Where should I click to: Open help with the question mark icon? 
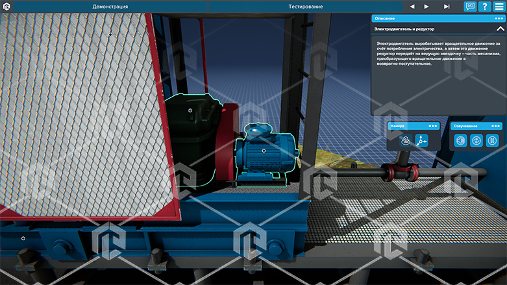pos(484,6)
